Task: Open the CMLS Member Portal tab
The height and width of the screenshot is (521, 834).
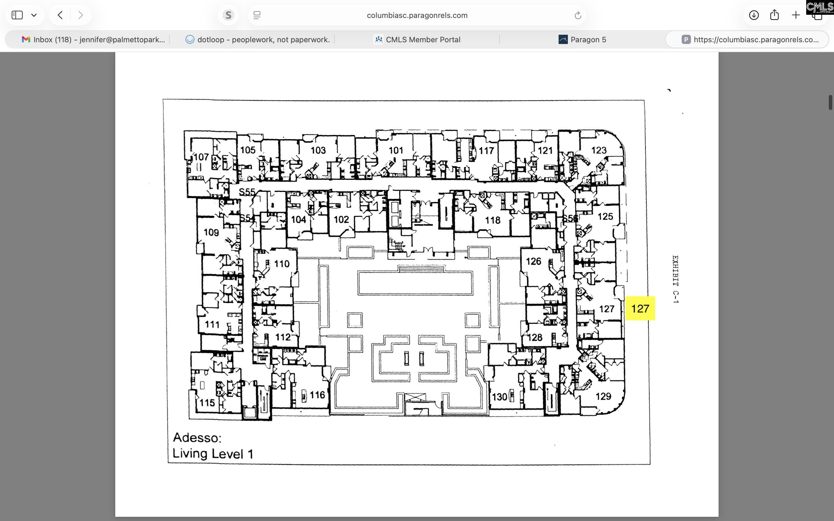Action: 417,40
